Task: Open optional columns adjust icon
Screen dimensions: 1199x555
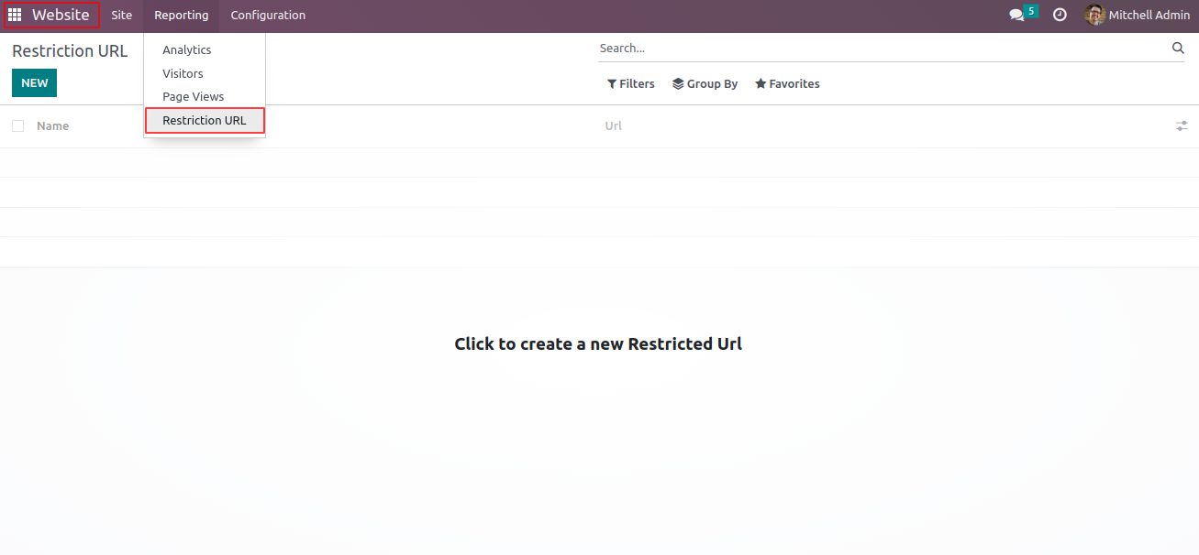Action: pos(1182,125)
